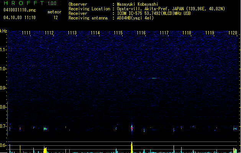Click the date stamp 04.10.03 11:10
Viewport: 241px width, 153px height.
click(x=20, y=18)
